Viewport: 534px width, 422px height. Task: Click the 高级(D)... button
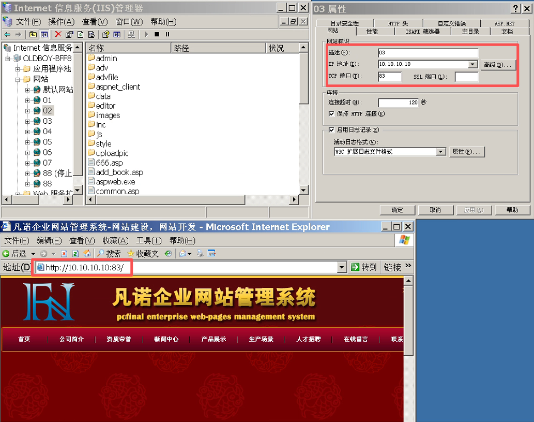click(498, 65)
